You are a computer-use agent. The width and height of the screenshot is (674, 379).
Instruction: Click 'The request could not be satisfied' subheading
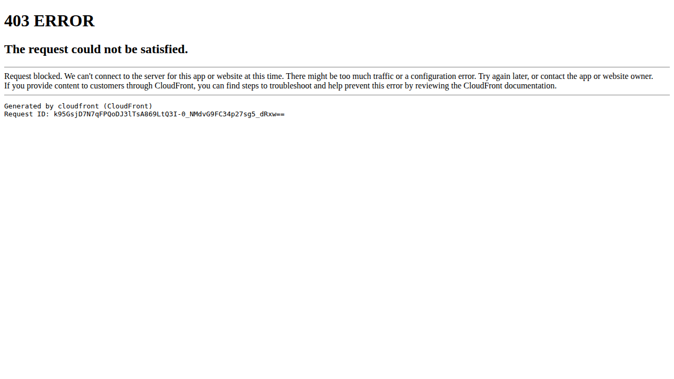96,49
